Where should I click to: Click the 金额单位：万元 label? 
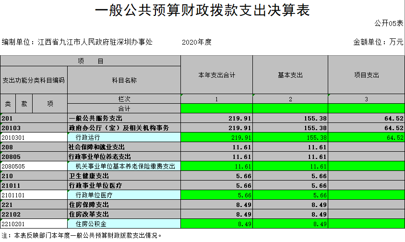click(378, 42)
